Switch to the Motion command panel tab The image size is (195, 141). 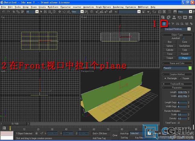(179, 17)
